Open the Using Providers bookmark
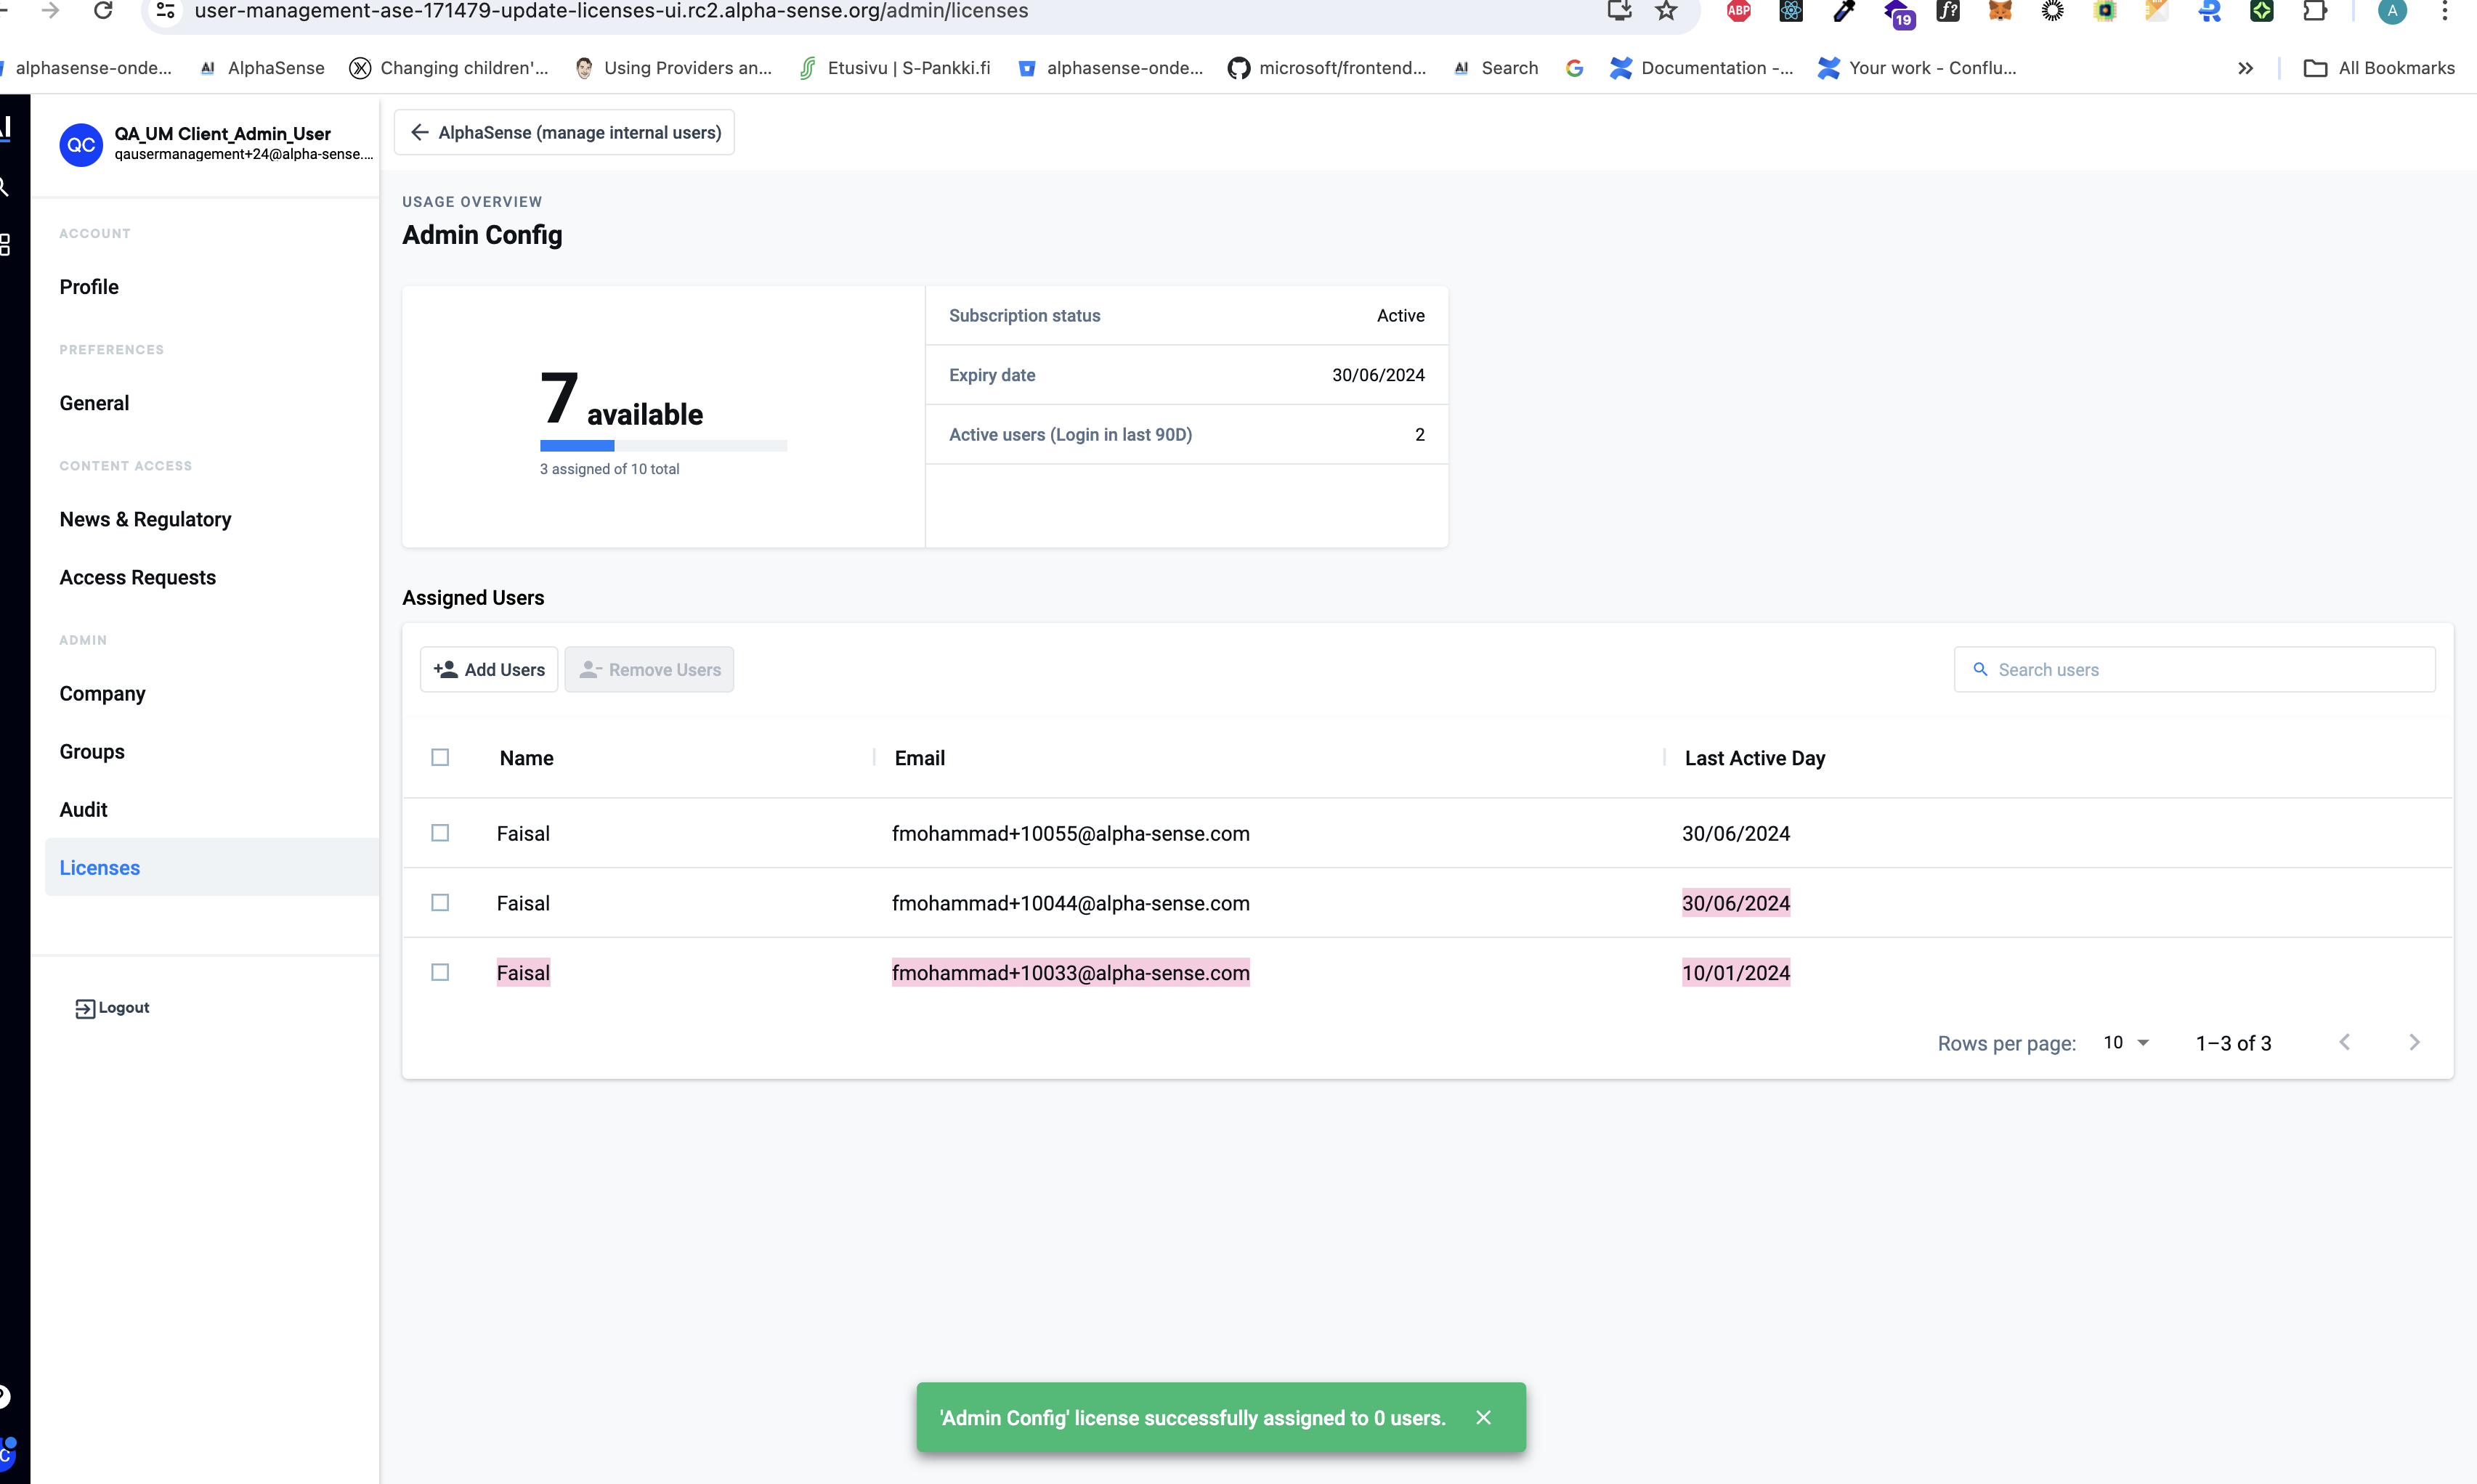This screenshot has width=2477, height=1484. tap(674, 68)
